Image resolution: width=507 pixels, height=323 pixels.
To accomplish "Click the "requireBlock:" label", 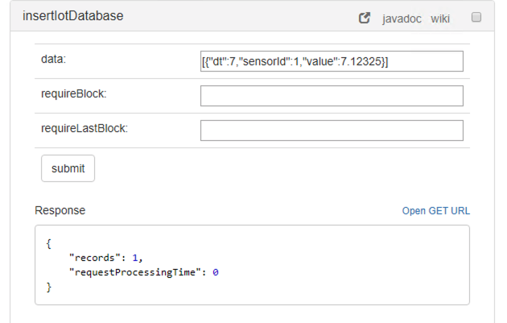I will coord(74,94).
